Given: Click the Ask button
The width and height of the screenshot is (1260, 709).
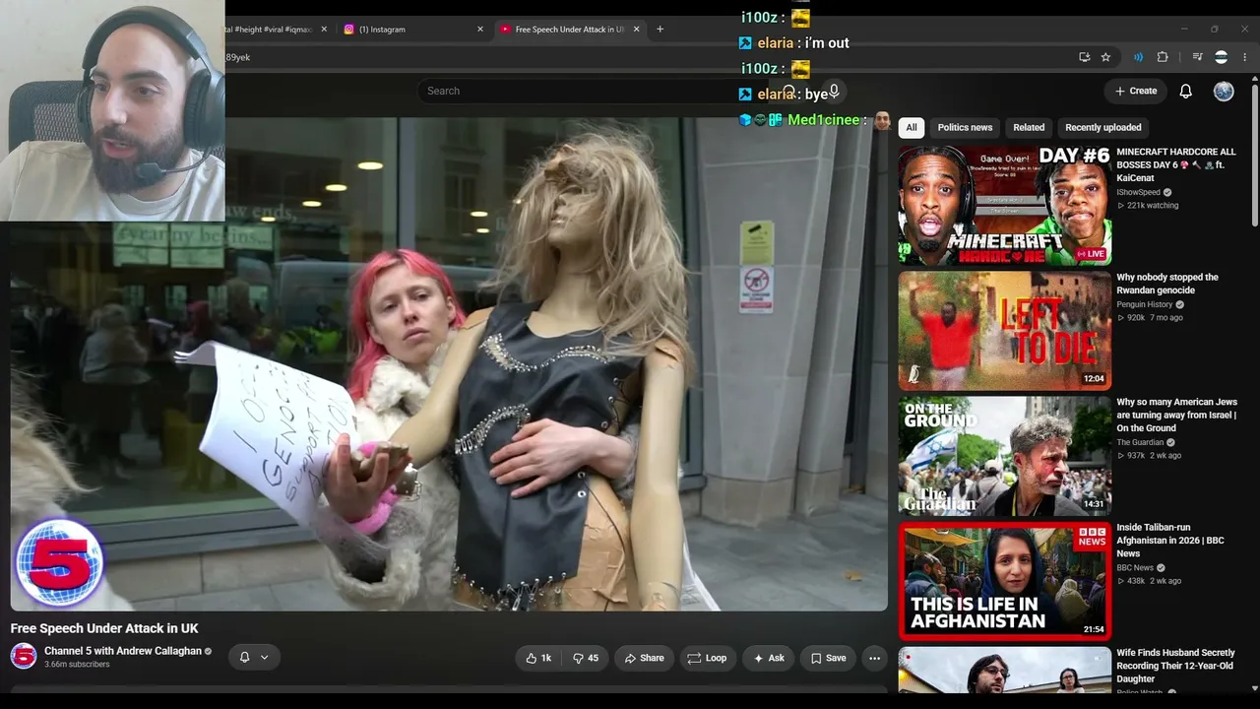Looking at the screenshot, I should pyautogui.click(x=769, y=658).
